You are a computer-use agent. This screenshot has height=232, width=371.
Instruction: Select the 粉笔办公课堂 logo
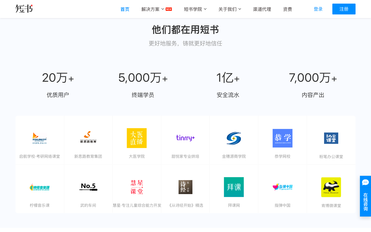point(331,138)
